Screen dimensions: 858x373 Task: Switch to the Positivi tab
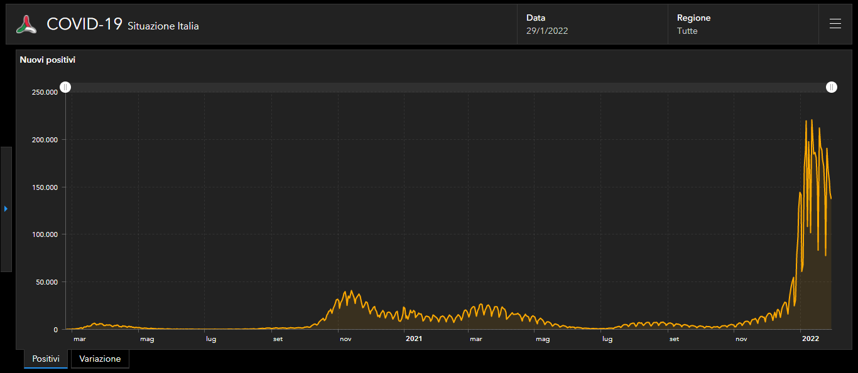click(x=46, y=359)
